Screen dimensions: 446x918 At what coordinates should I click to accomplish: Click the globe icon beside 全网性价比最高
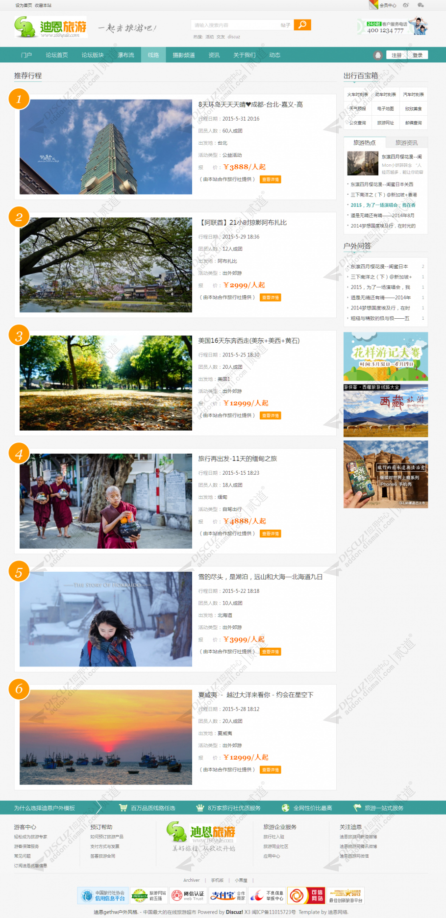(x=285, y=808)
